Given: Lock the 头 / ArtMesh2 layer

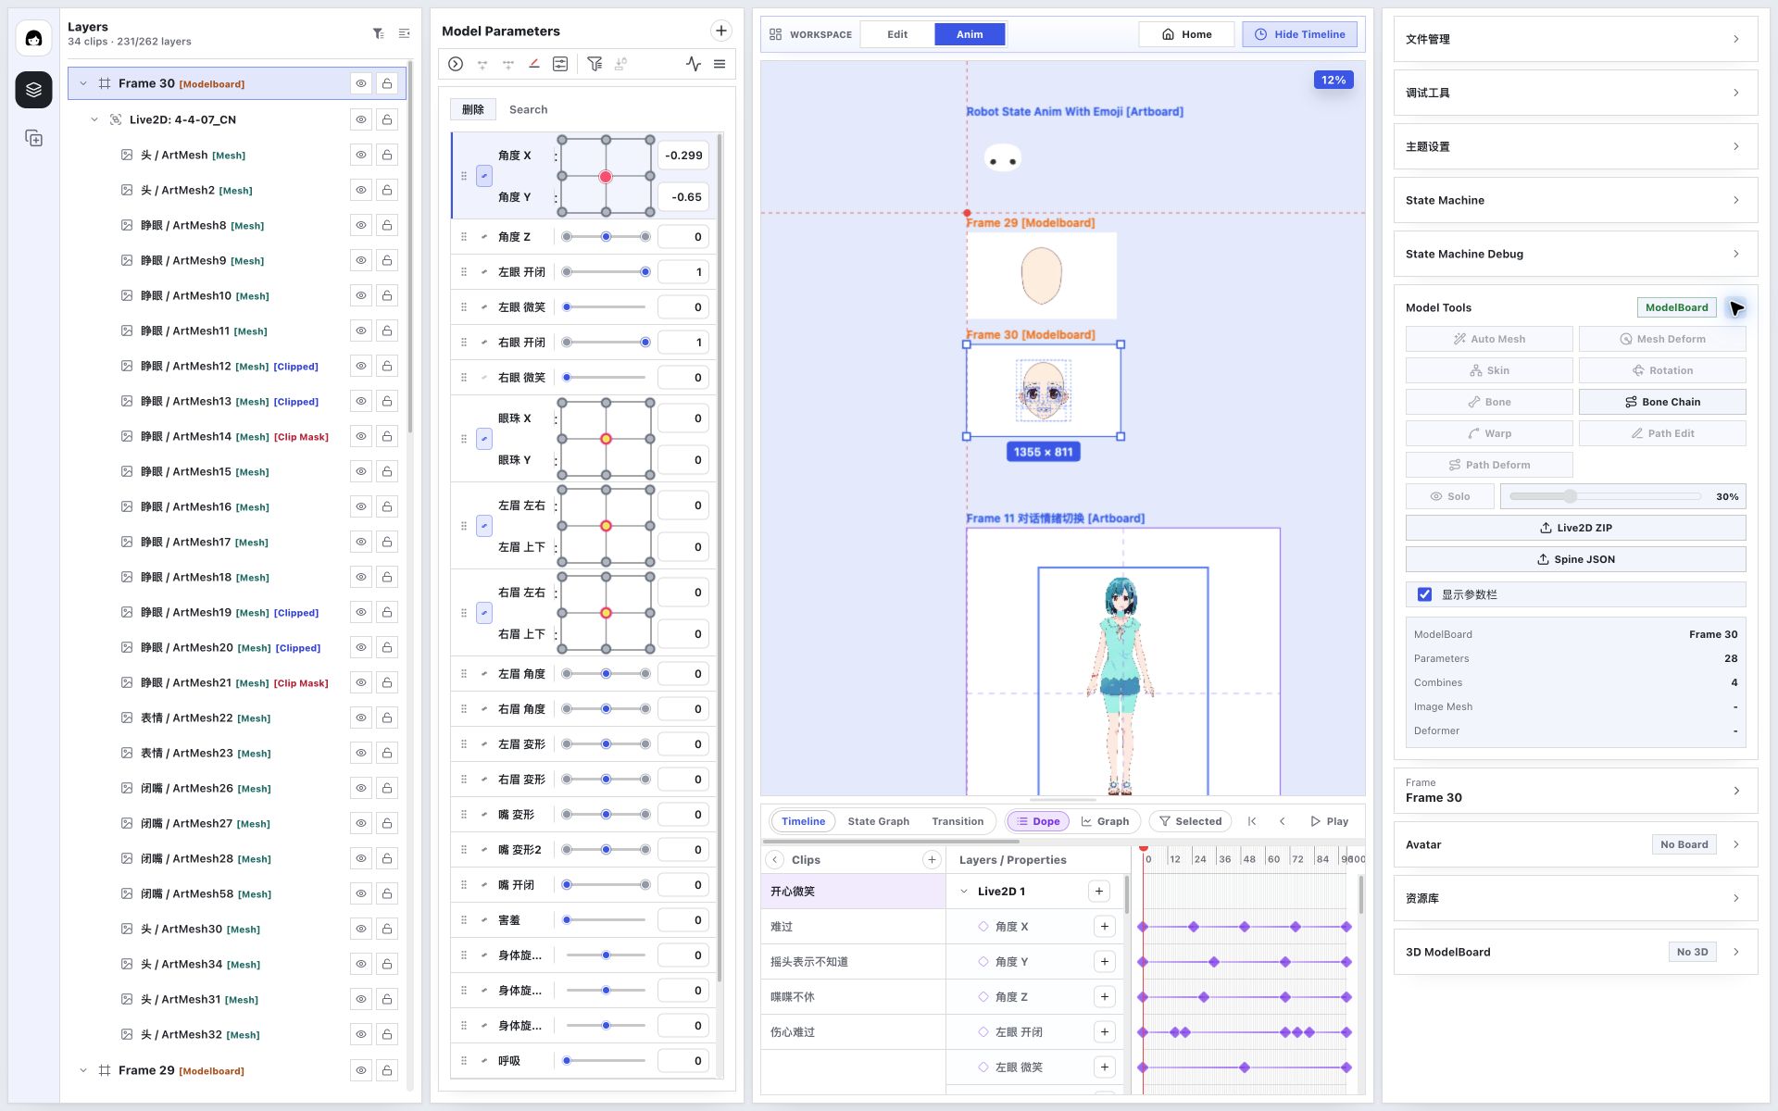Looking at the screenshot, I should 387,190.
